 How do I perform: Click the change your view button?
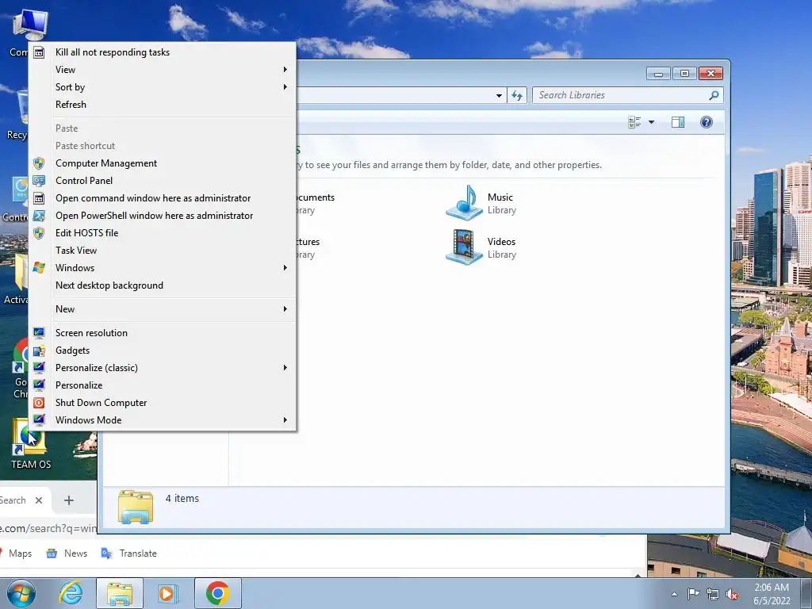(634, 122)
